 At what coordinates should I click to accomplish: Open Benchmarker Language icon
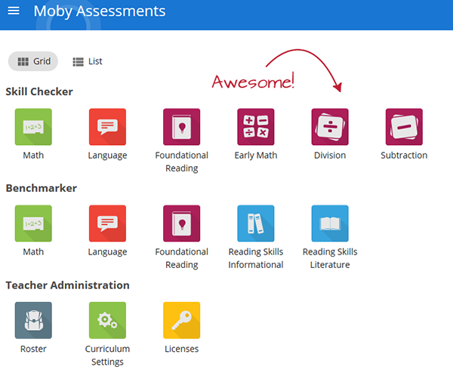pos(107,223)
